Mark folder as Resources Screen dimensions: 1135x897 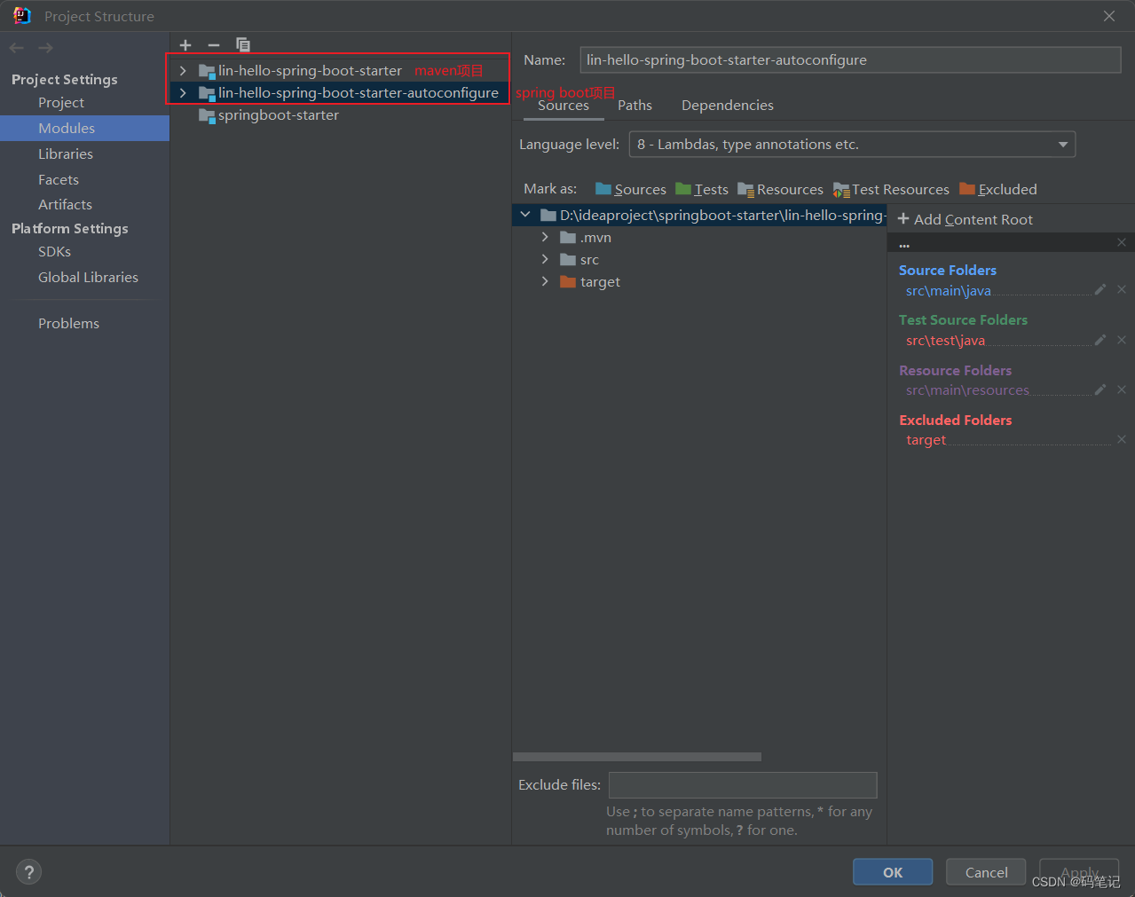point(780,189)
